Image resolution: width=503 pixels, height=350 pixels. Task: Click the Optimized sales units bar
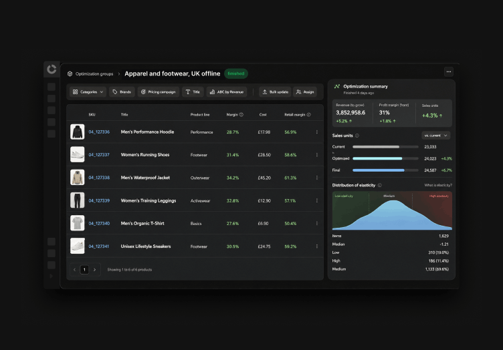click(x=385, y=158)
